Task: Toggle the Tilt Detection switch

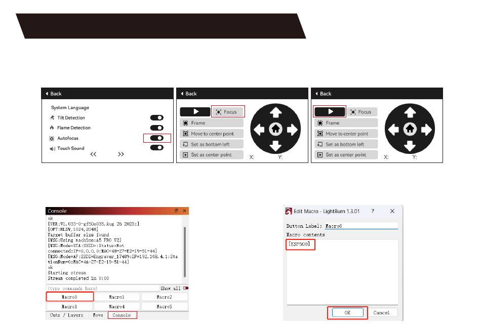Action: tap(157, 118)
